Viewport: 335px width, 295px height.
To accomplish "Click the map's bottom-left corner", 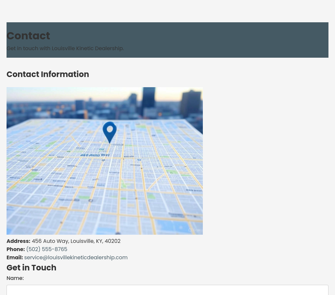I will [10, 231].
